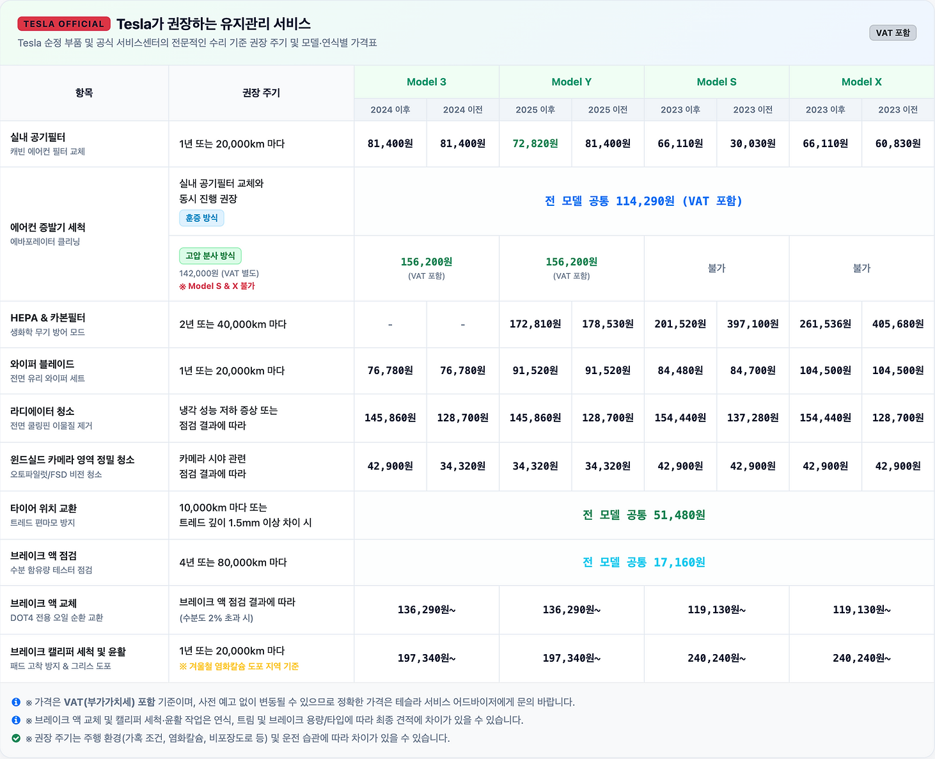
Task: Click 전 모델 공통 17,160원 text
Action: click(644, 563)
